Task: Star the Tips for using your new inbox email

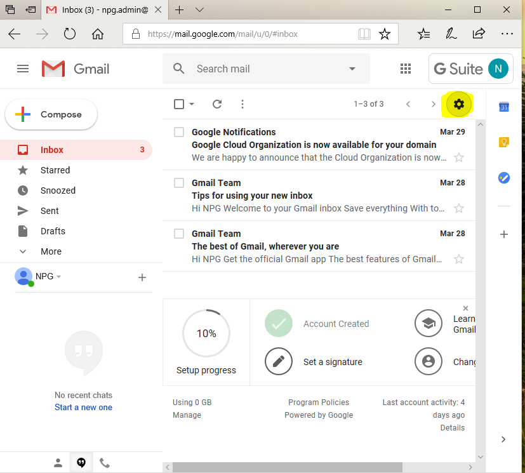Action: click(459, 208)
